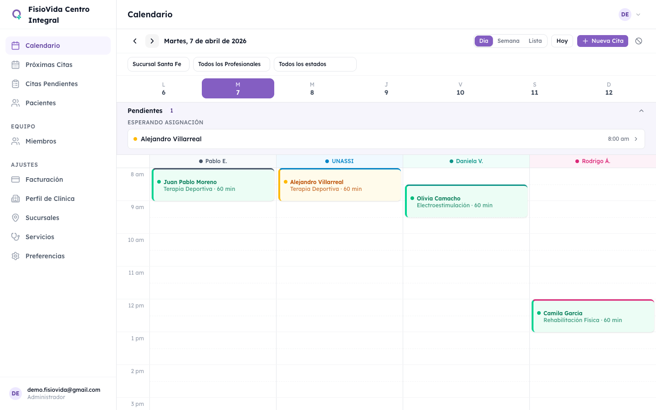The image size is (656, 410).
Task: Click the Preferencias gear icon
Action: tap(16, 256)
